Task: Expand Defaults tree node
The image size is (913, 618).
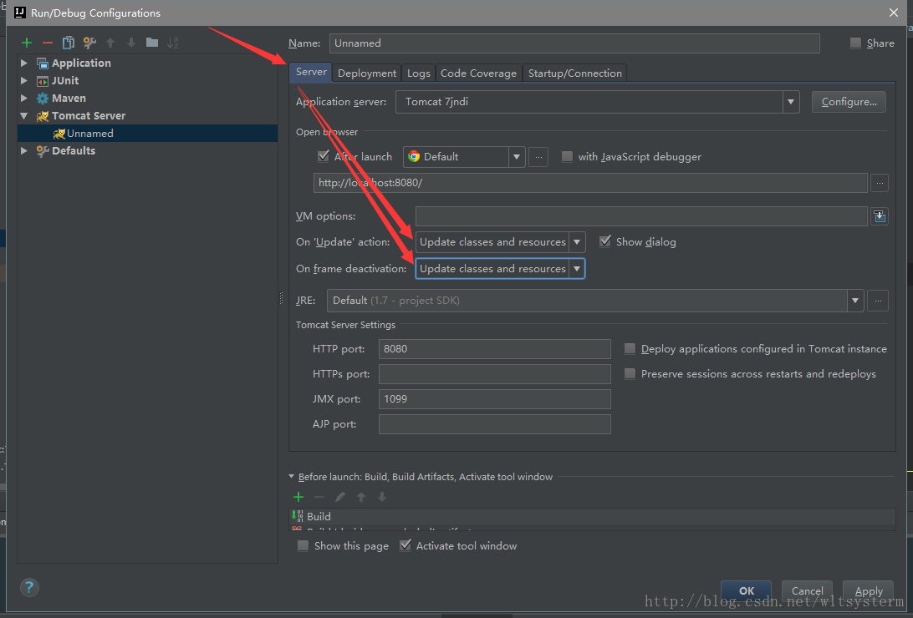Action: (24, 150)
